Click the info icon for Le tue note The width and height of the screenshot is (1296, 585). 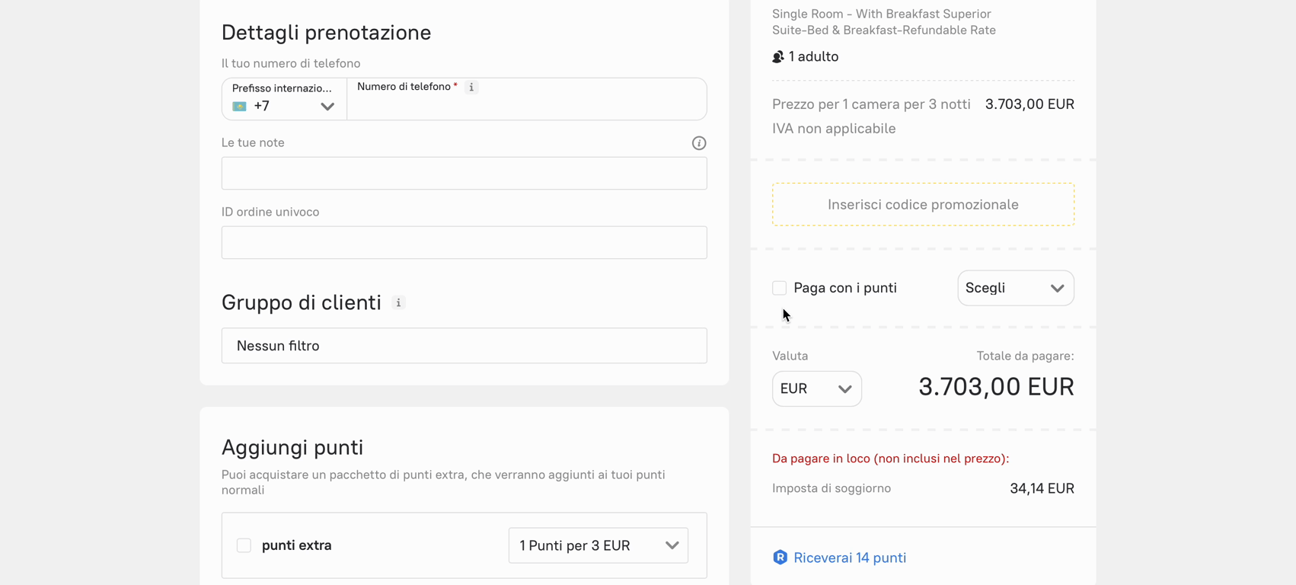pos(698,143)
